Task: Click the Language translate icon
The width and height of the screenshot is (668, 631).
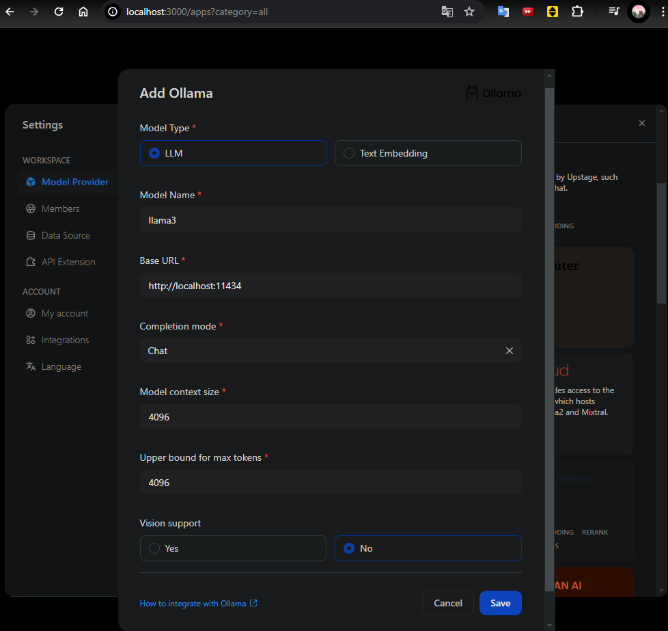Action: tap(31, 366)
